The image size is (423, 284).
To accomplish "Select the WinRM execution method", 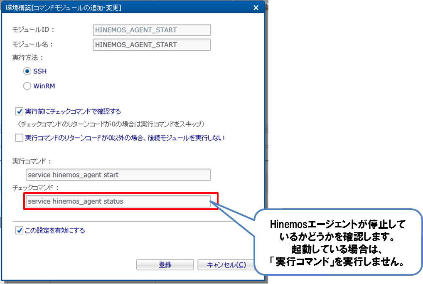I will click(27, 86).
